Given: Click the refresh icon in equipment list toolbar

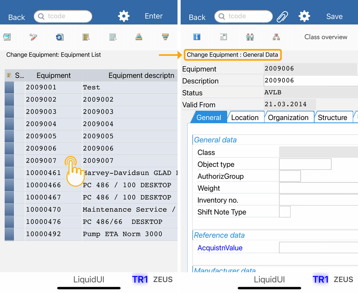Looking at the screenshot, I should (60, 37).
